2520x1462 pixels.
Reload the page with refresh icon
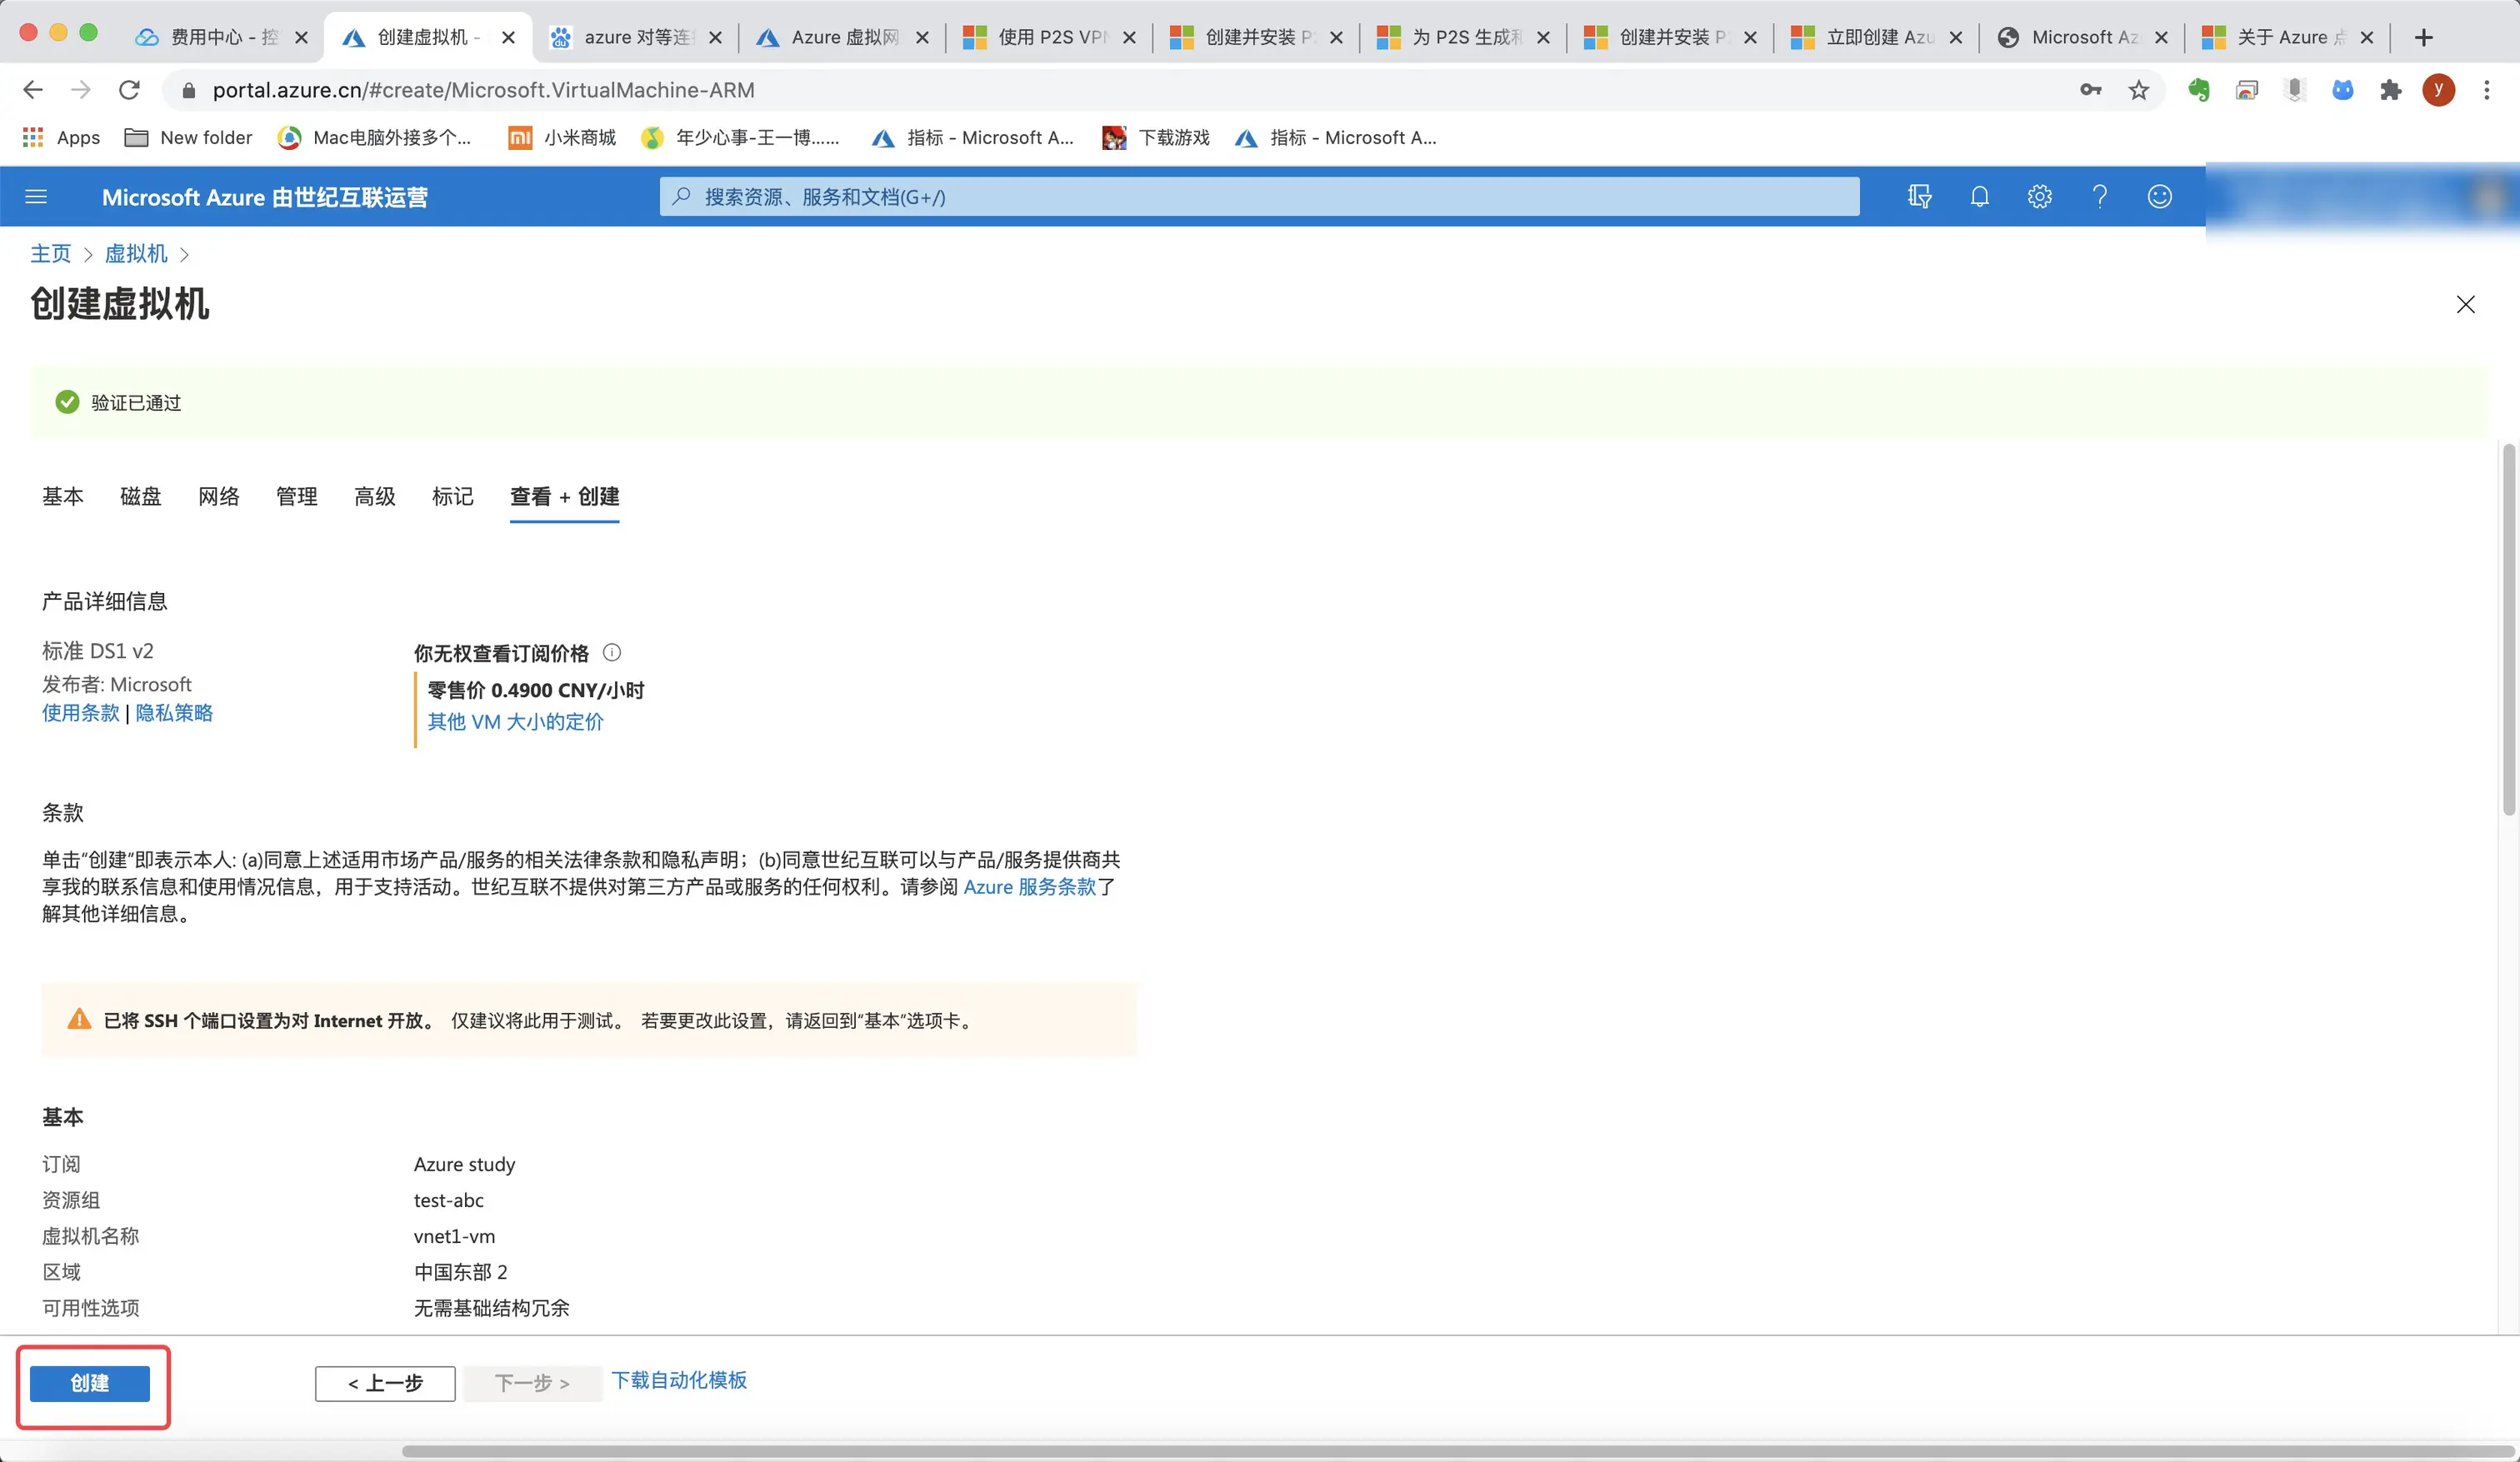coord(129,91)
